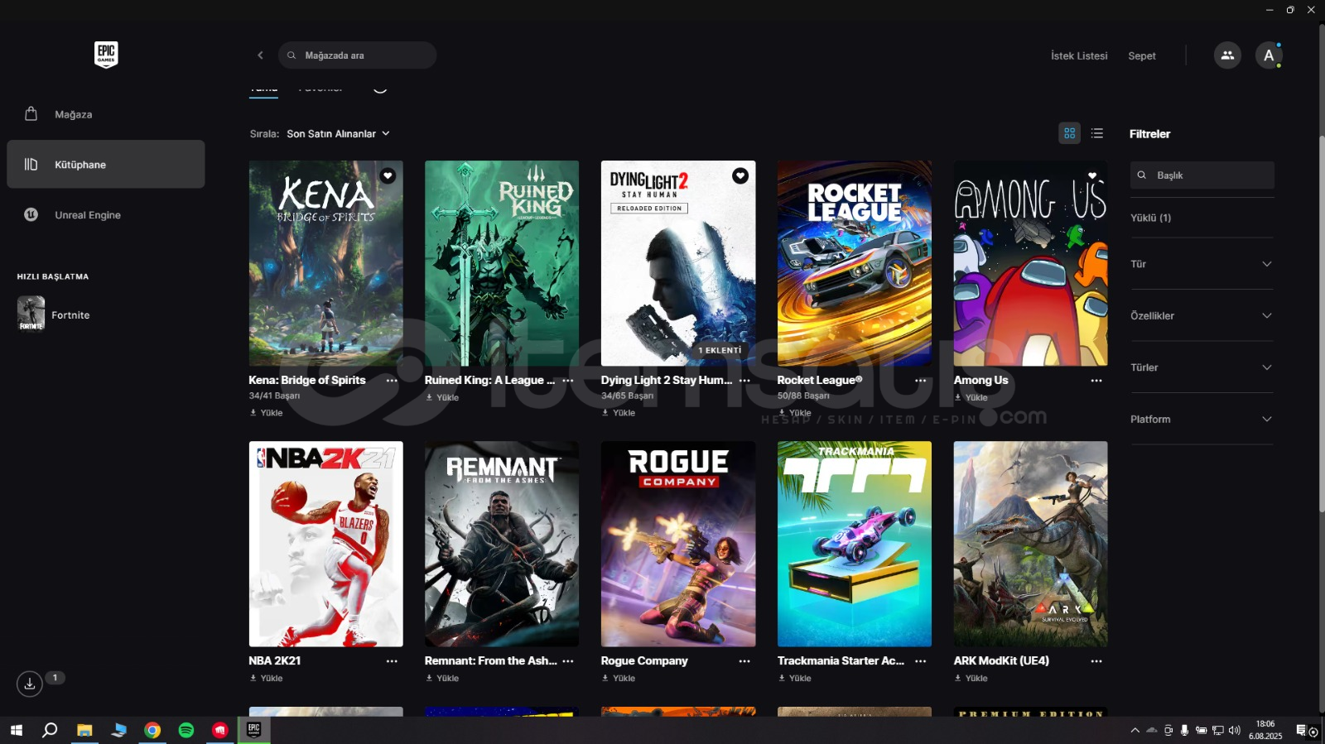
Task: Open Rogue Company cover thumbnail
Action: [678, 544]
